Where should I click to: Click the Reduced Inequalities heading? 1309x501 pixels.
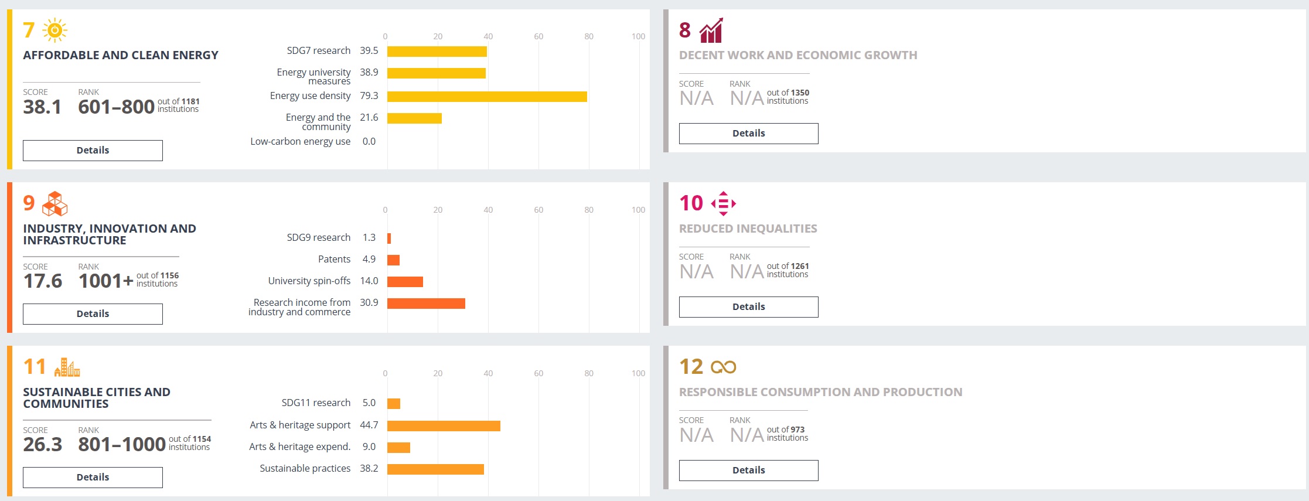(748, 229)
